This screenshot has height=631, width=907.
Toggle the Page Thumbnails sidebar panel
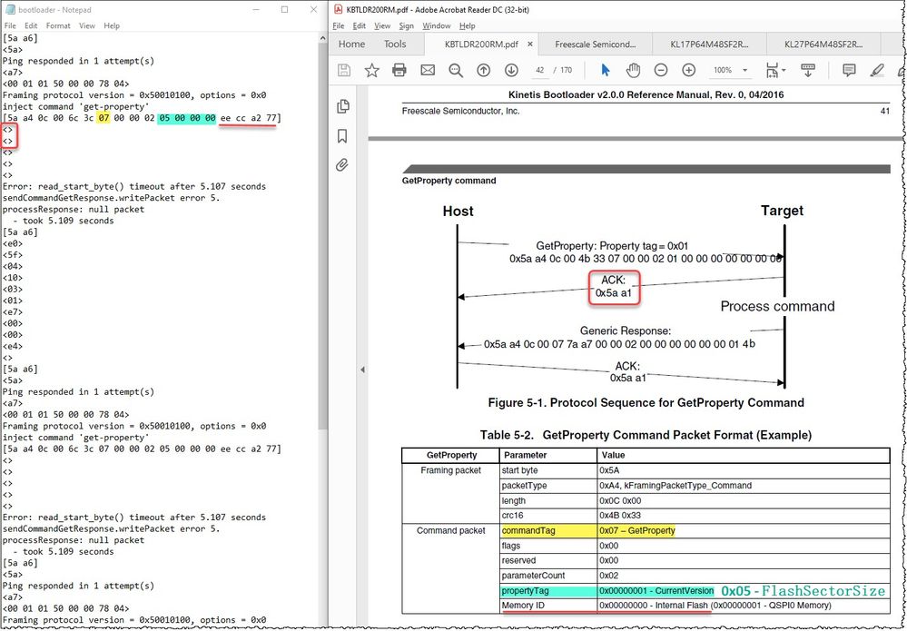342,106
